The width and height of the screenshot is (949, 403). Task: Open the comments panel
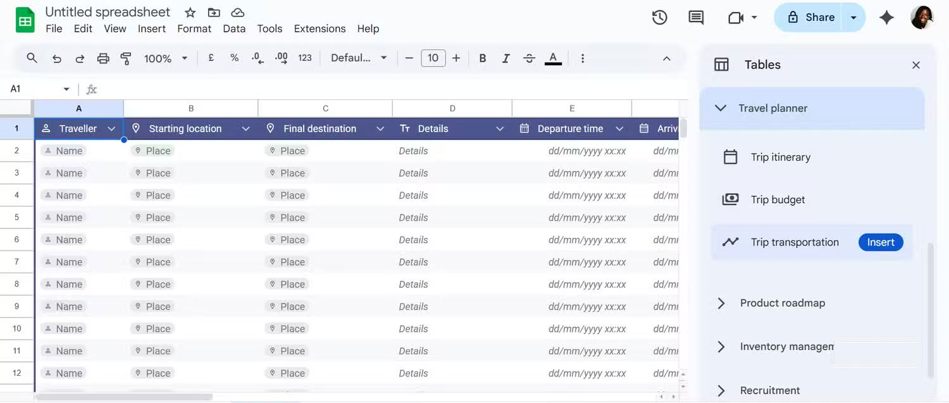click(x=695, y=17)
